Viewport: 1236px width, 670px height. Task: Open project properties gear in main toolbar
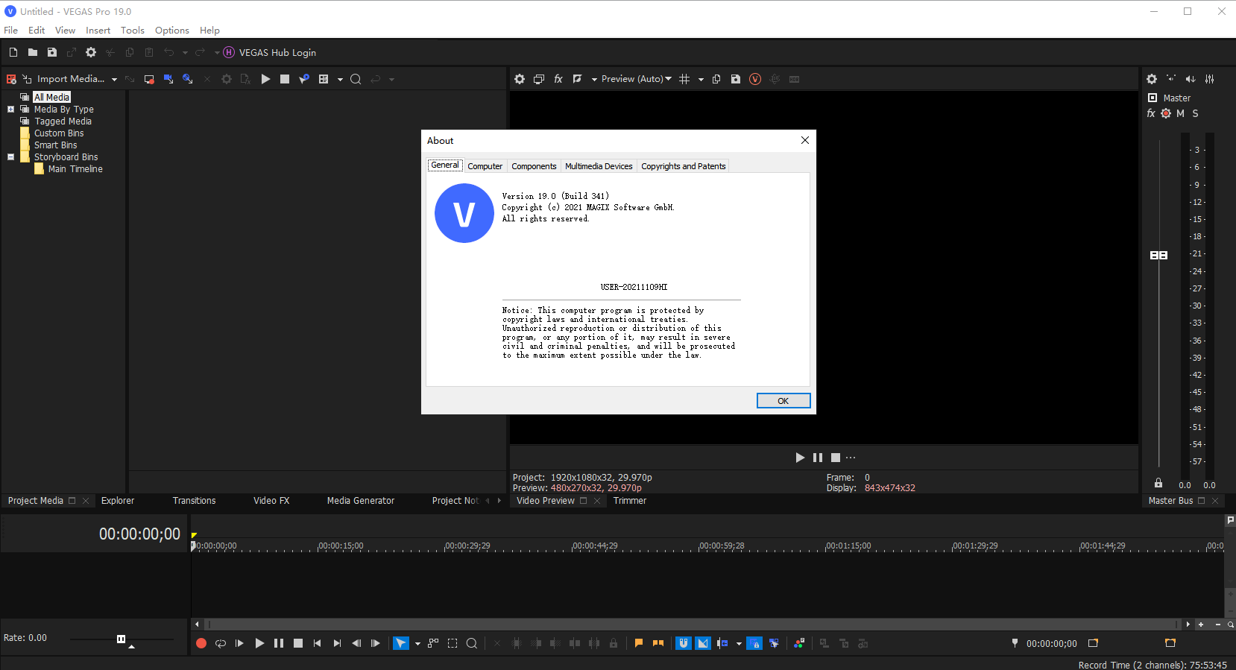(x=91, y=52)
